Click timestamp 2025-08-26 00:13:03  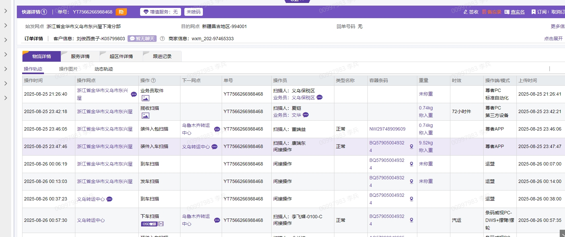tap(46, 181)
